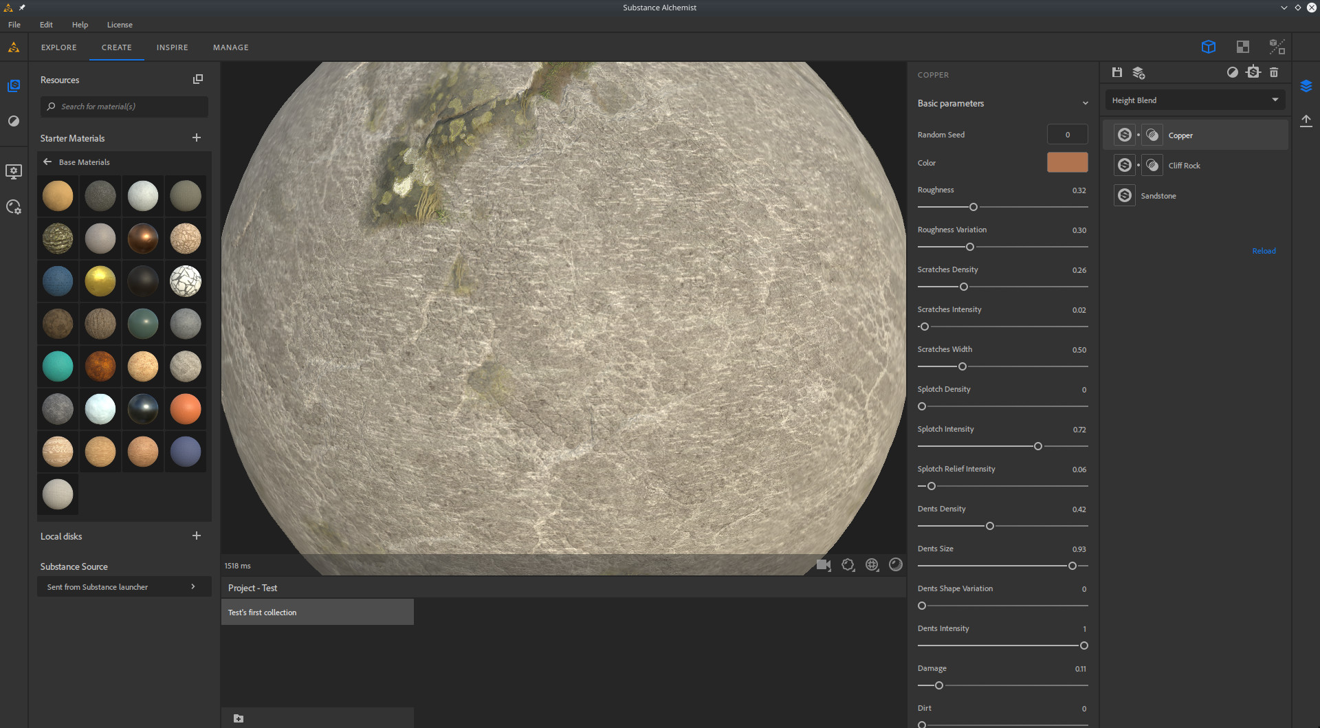Open the image-to-material gear sidebar icon
The height and width of the screenshot is (728, 1320).
[x=14, y=207]
